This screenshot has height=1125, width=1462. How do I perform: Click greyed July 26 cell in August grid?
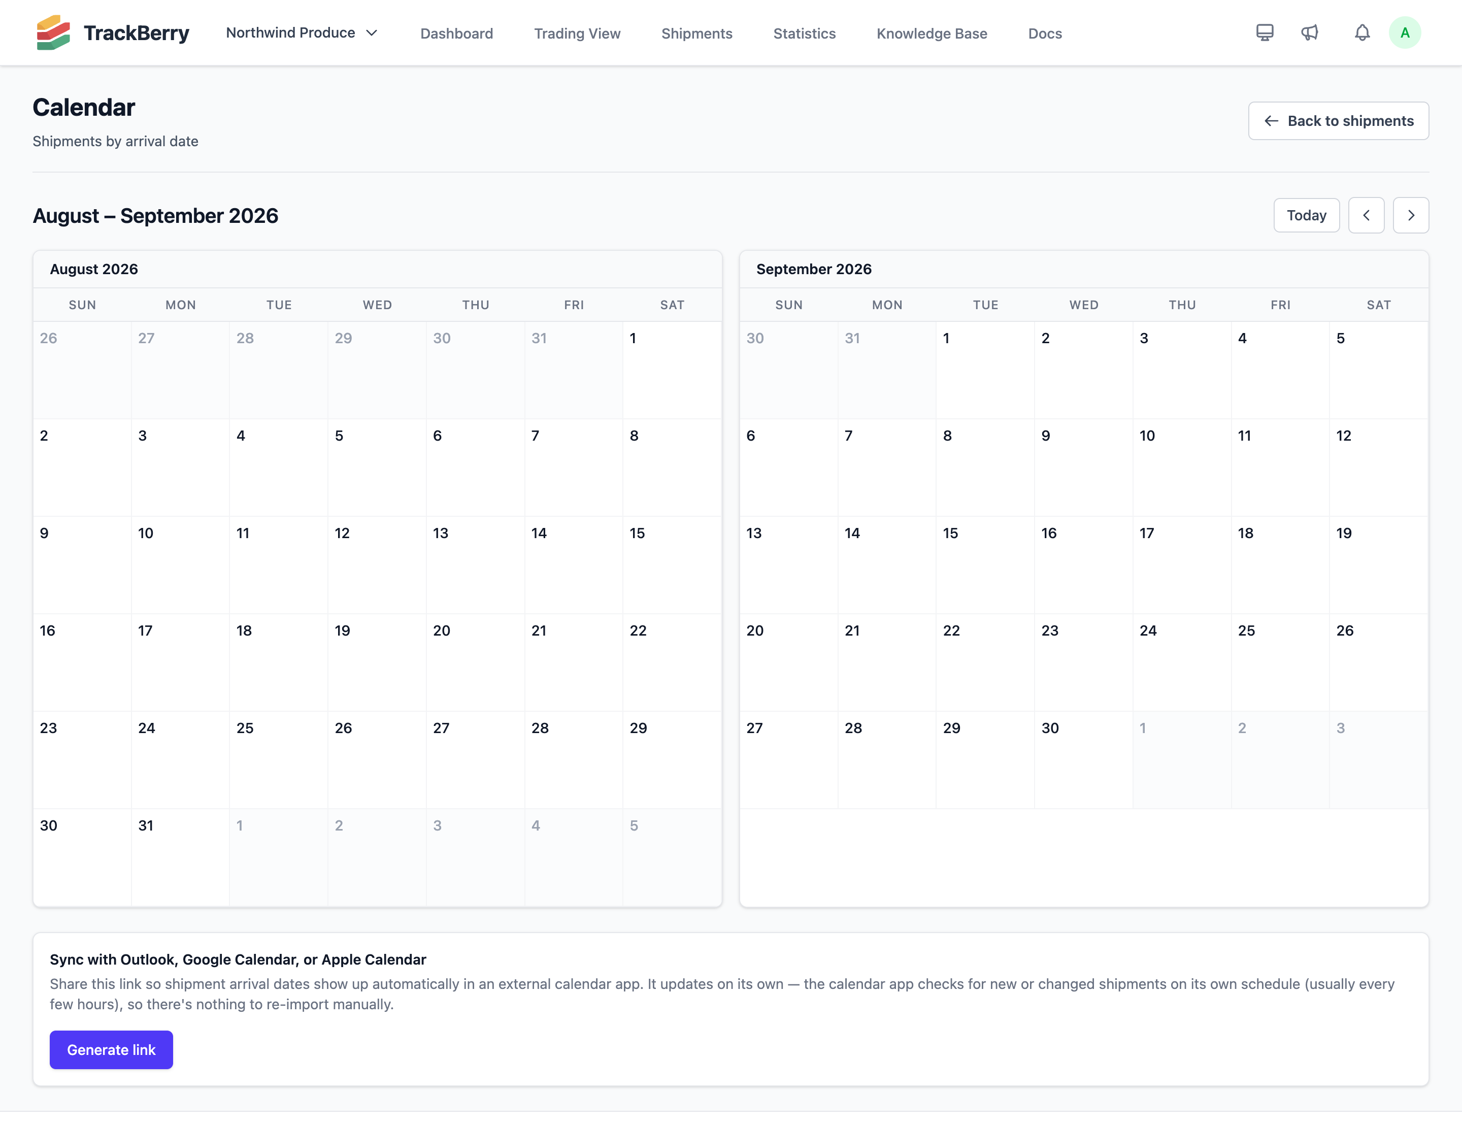pos(82,370)
